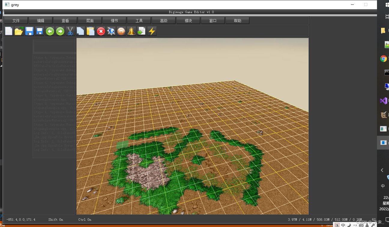Screen dimensions: 389x227
Task: Open File Explorer folder icon on taskbar
Action: coord(383,31)
